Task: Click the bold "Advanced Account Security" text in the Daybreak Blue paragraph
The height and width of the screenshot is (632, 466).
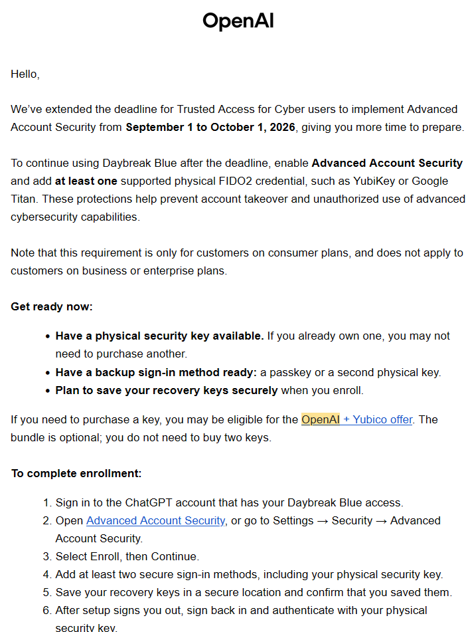Action: click(x=387, y=163)
